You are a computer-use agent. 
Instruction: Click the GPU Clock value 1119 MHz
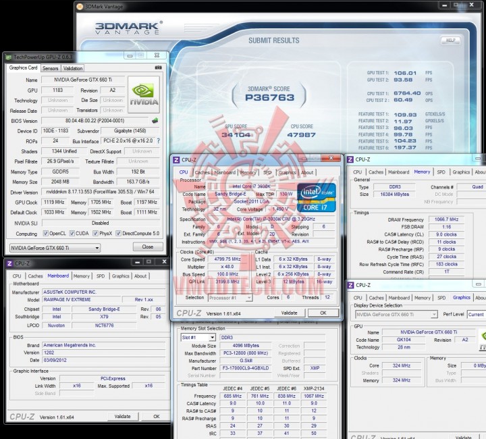pos(54,203)
